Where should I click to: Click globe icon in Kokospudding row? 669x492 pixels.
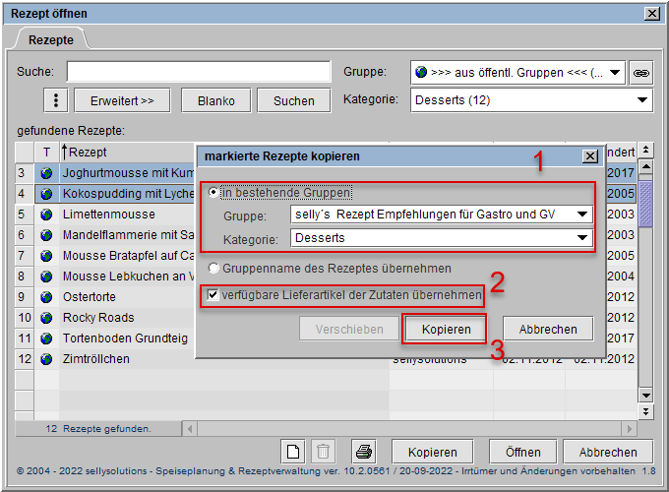coord(46,194)
